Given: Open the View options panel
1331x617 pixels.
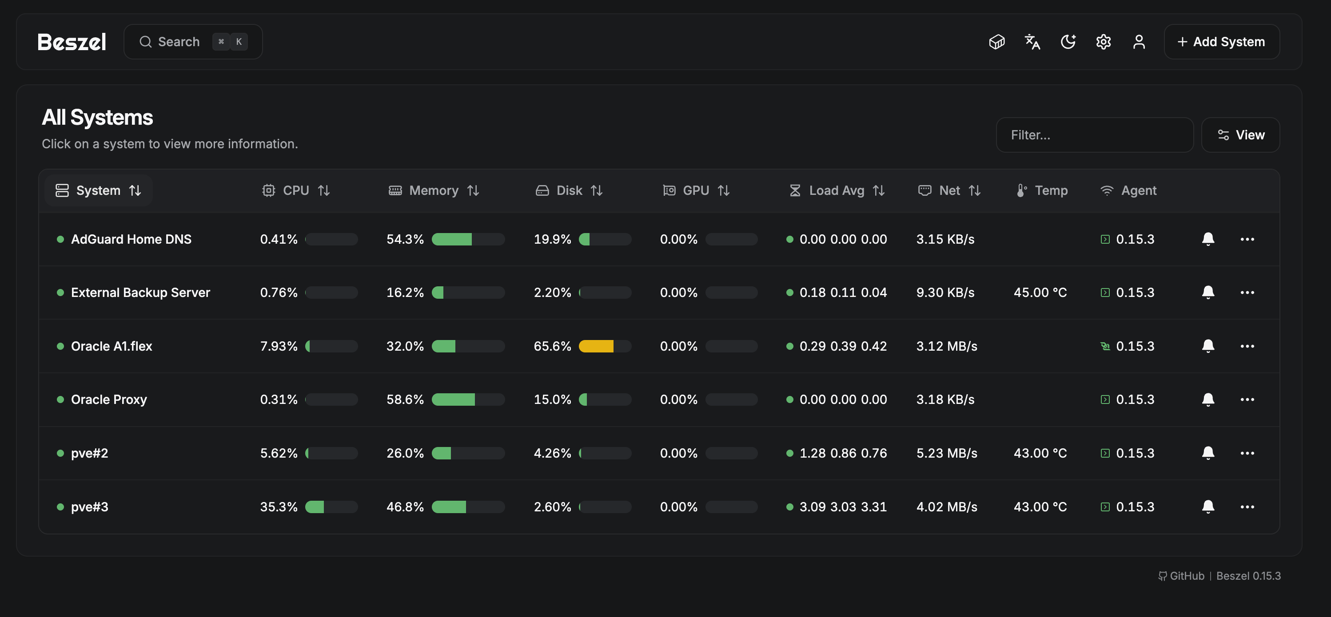Looking at the screenshot, I should tap(1240, 135).
